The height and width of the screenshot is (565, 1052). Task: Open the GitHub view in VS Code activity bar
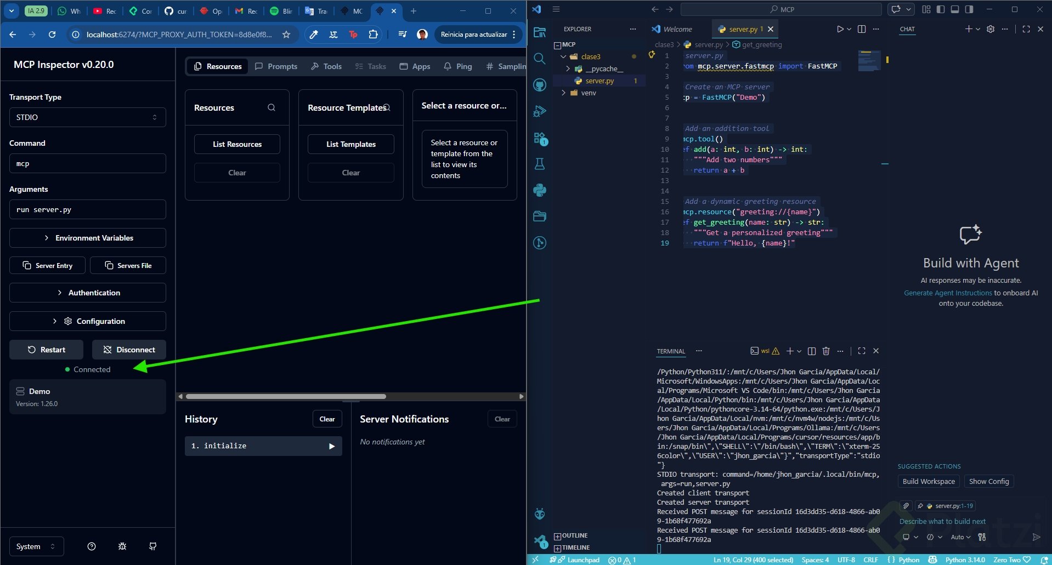pos(540,85)
